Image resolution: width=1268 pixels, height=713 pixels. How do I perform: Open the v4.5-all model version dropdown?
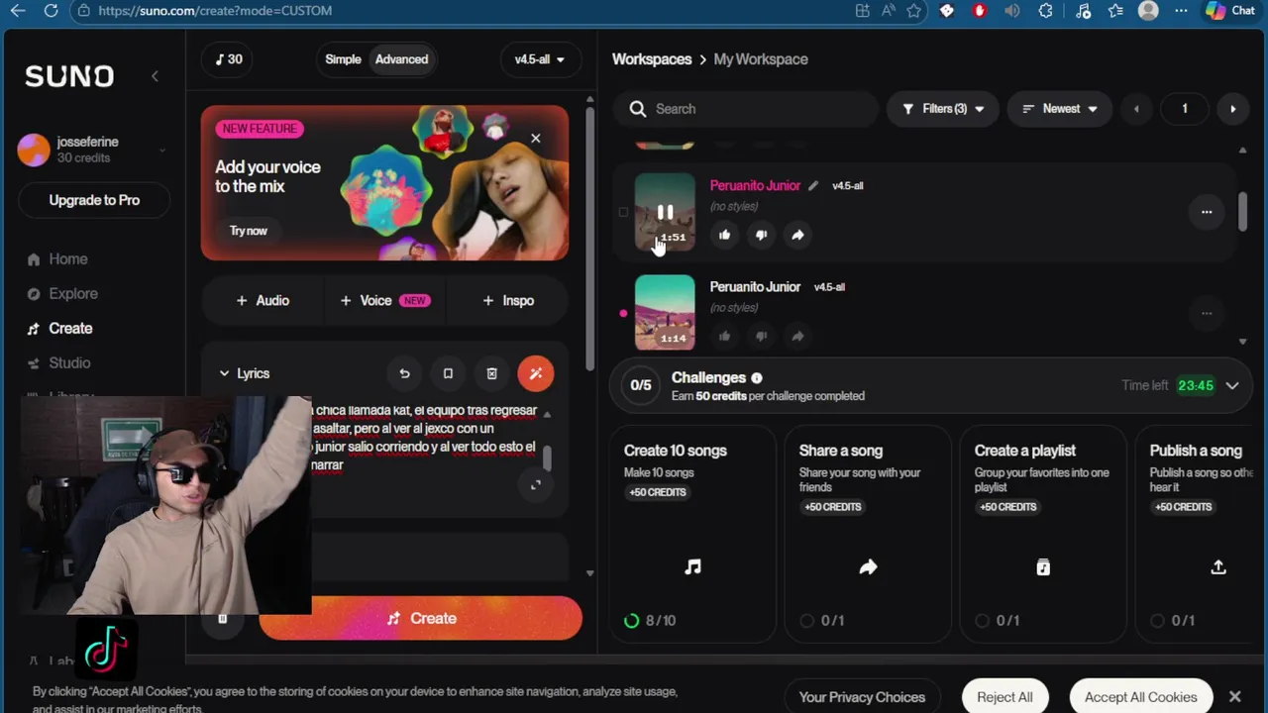coord(539,59)
